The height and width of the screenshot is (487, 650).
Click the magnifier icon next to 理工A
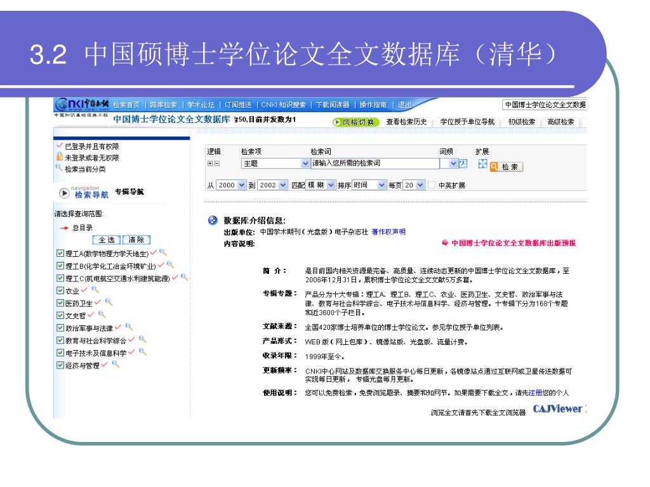[163, 252]
